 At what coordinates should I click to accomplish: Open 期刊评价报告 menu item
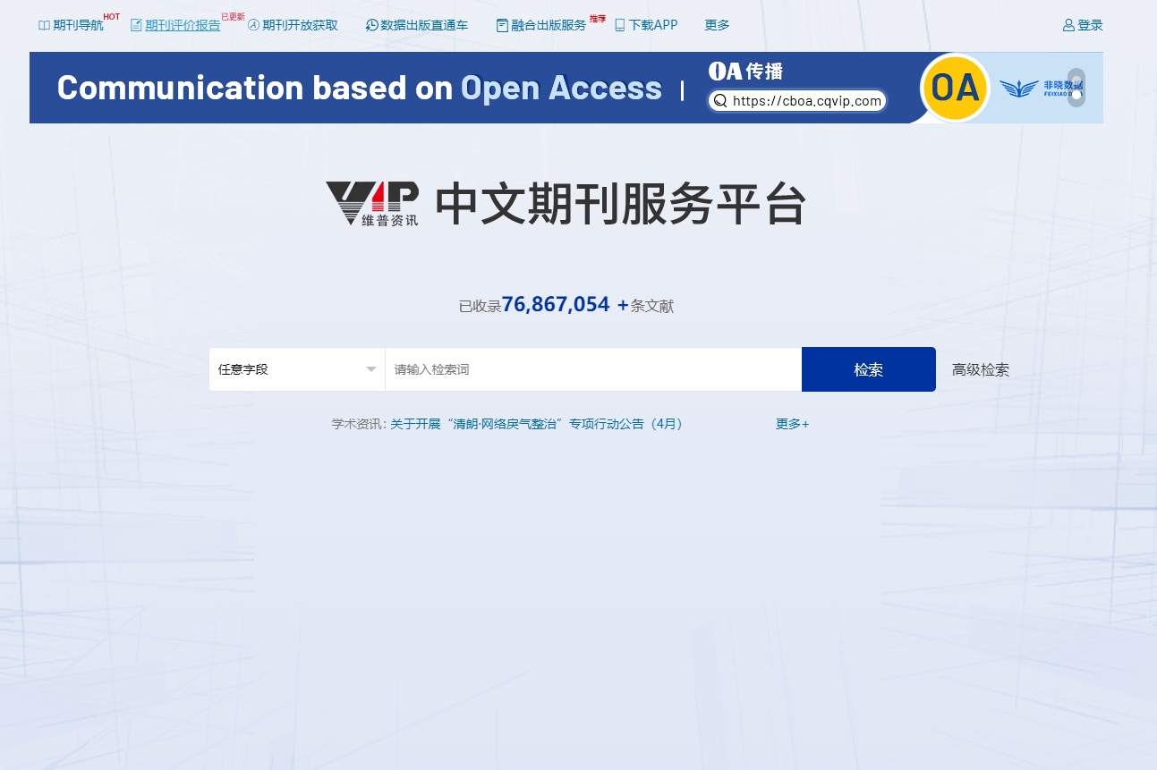[x=183, y=25]
